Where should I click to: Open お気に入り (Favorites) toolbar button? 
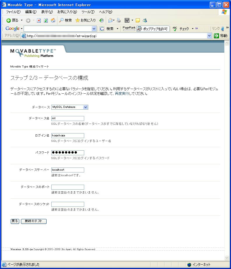[x=85, y=20]
